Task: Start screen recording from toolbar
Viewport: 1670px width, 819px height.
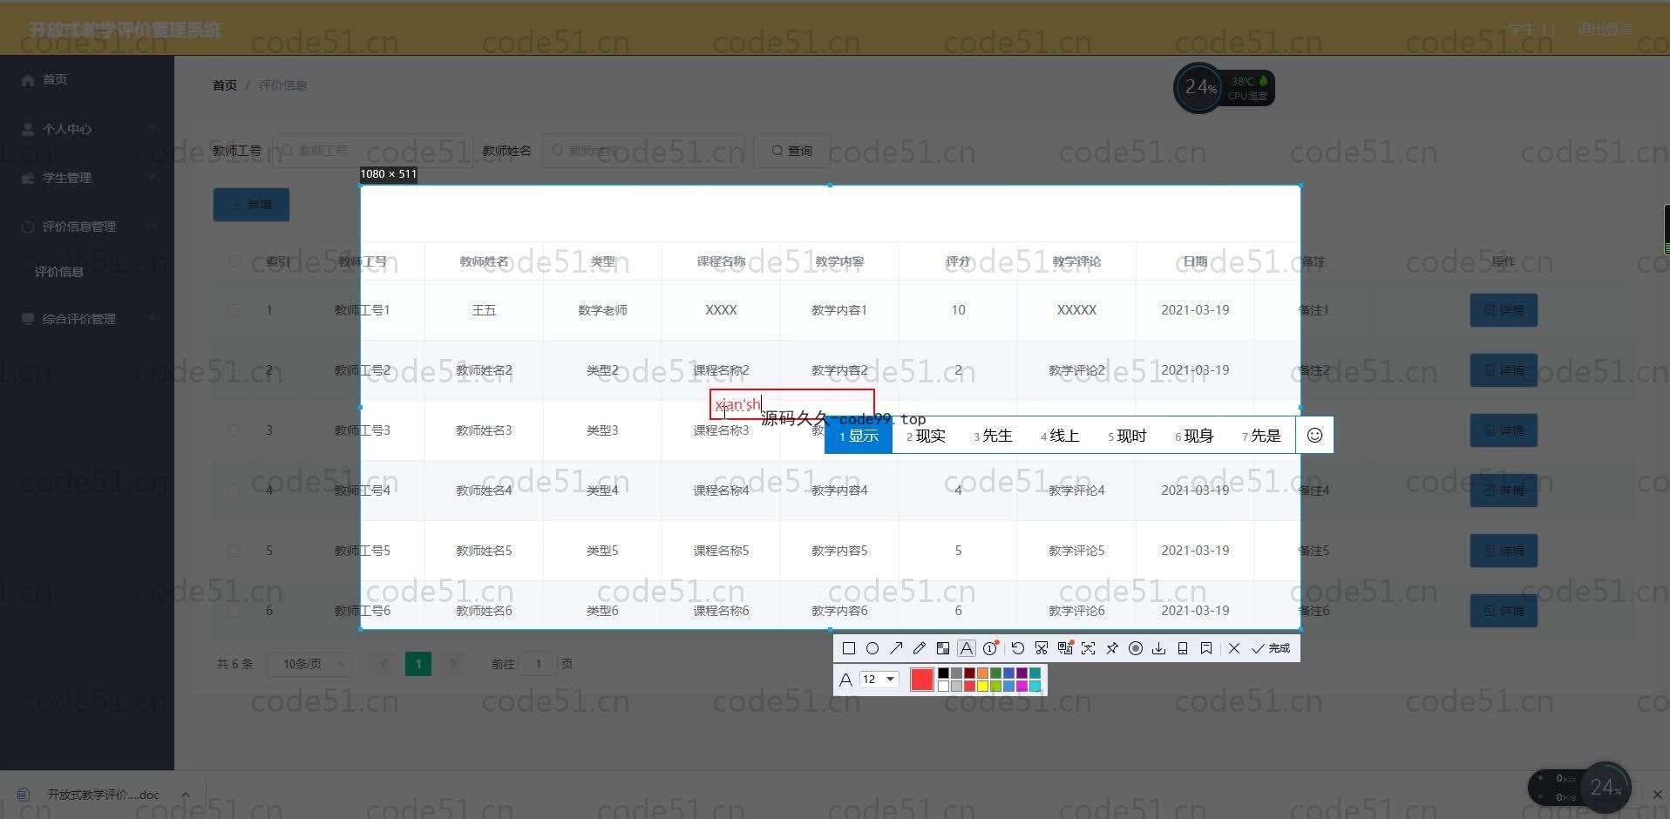Action: [x=1135, y=648]
